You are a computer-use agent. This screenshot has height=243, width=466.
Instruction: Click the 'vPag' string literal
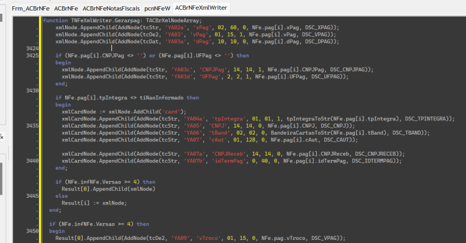(199, 34)
